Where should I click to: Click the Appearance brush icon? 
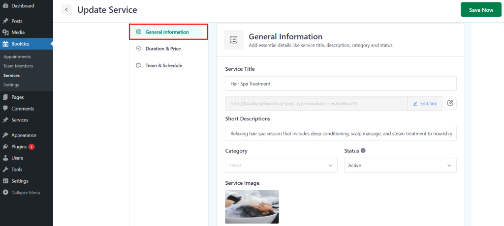[x=5, y=135]
